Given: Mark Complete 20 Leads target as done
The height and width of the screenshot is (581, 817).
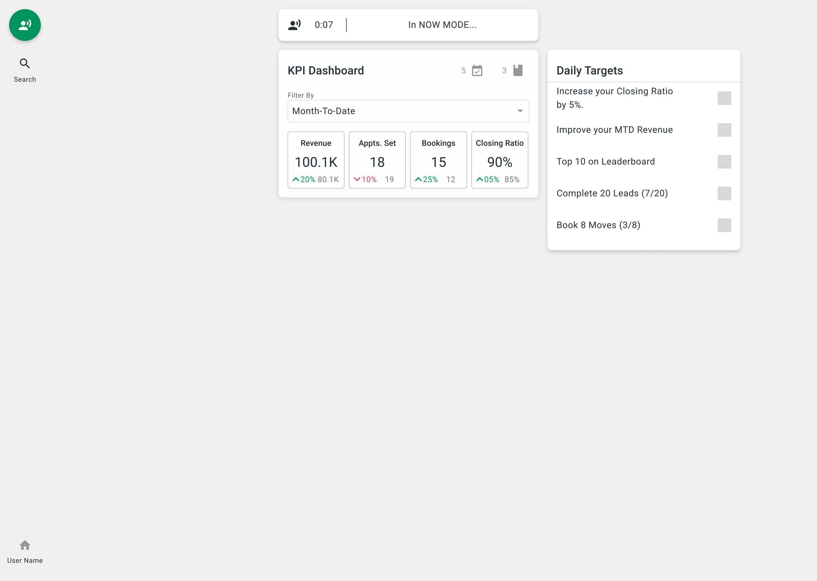Looking at the screenshot, I should [x=724, y=193].
